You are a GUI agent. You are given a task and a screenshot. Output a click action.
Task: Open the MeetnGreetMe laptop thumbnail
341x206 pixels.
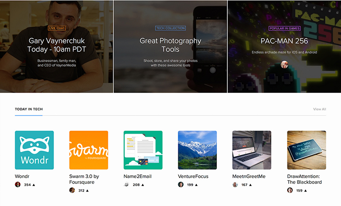[x=251, y=150]
